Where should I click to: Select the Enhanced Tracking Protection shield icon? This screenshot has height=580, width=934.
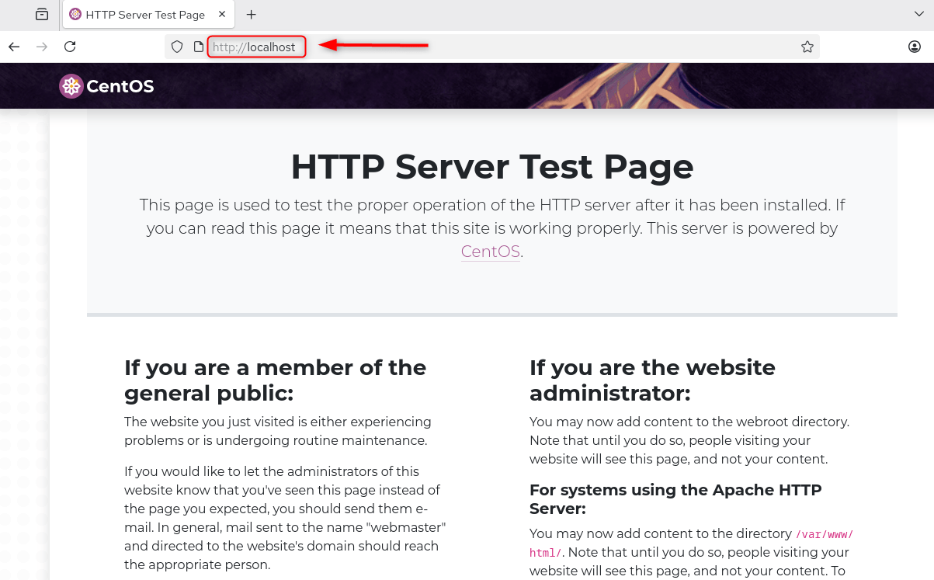[x=177, y=47]
